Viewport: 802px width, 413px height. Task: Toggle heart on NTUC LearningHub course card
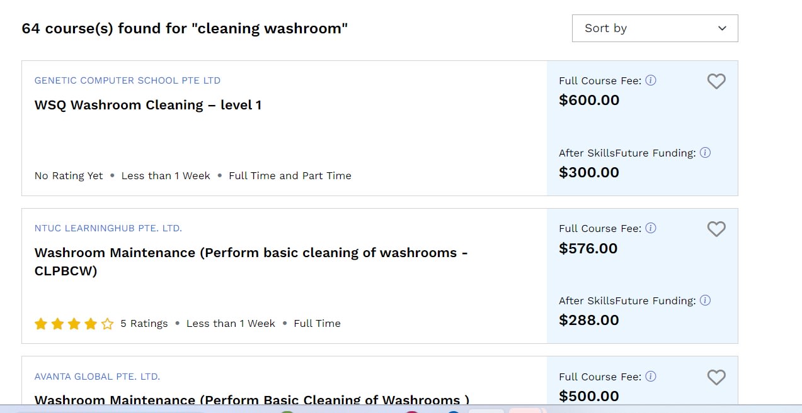click(716, 229)
